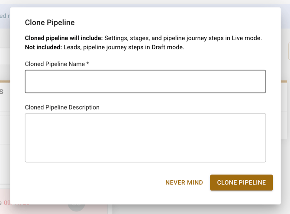290x214 pixels.
Task: Click the dimmed pink row below the dialog
Action: click(x=43, y=209)
